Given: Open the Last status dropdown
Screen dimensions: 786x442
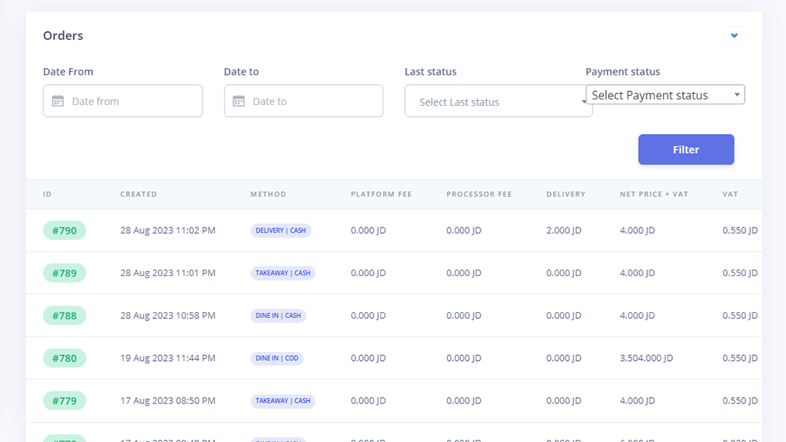Looking at the screenshot, I should click(498, 102).
